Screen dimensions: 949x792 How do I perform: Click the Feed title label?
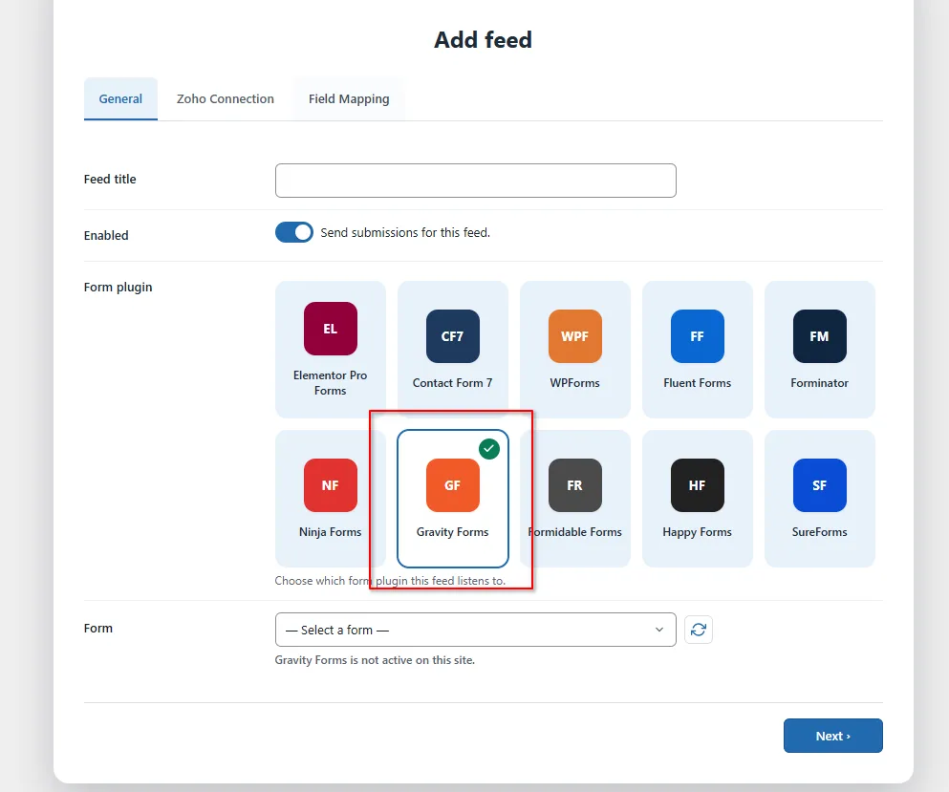click(110, 179)
